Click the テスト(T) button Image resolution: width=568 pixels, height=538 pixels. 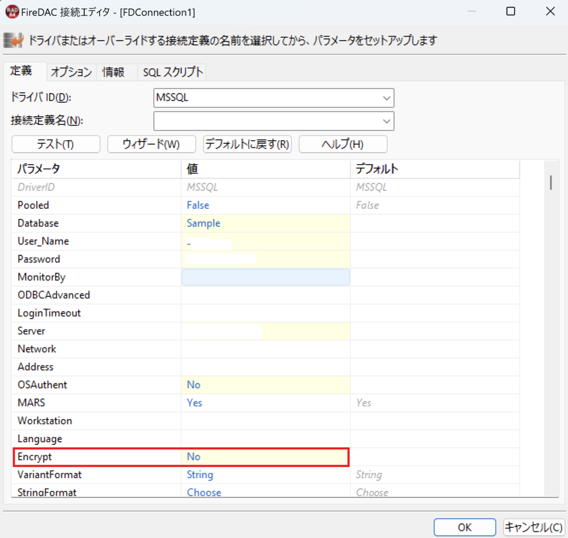coord(56,144)
